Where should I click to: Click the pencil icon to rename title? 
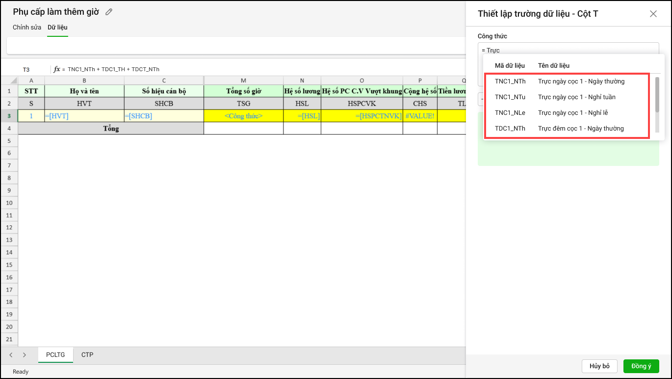tap(109, 12)
